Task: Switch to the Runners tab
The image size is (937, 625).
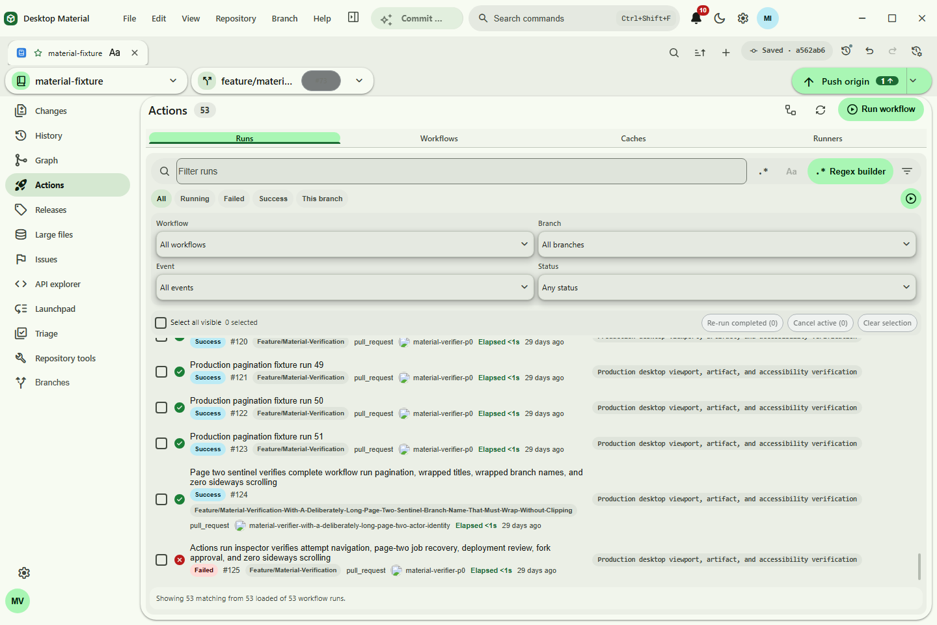Action: [828, 138]
